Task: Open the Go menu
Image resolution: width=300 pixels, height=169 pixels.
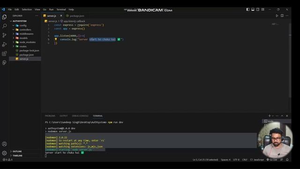Action: (x=45, y=9)
